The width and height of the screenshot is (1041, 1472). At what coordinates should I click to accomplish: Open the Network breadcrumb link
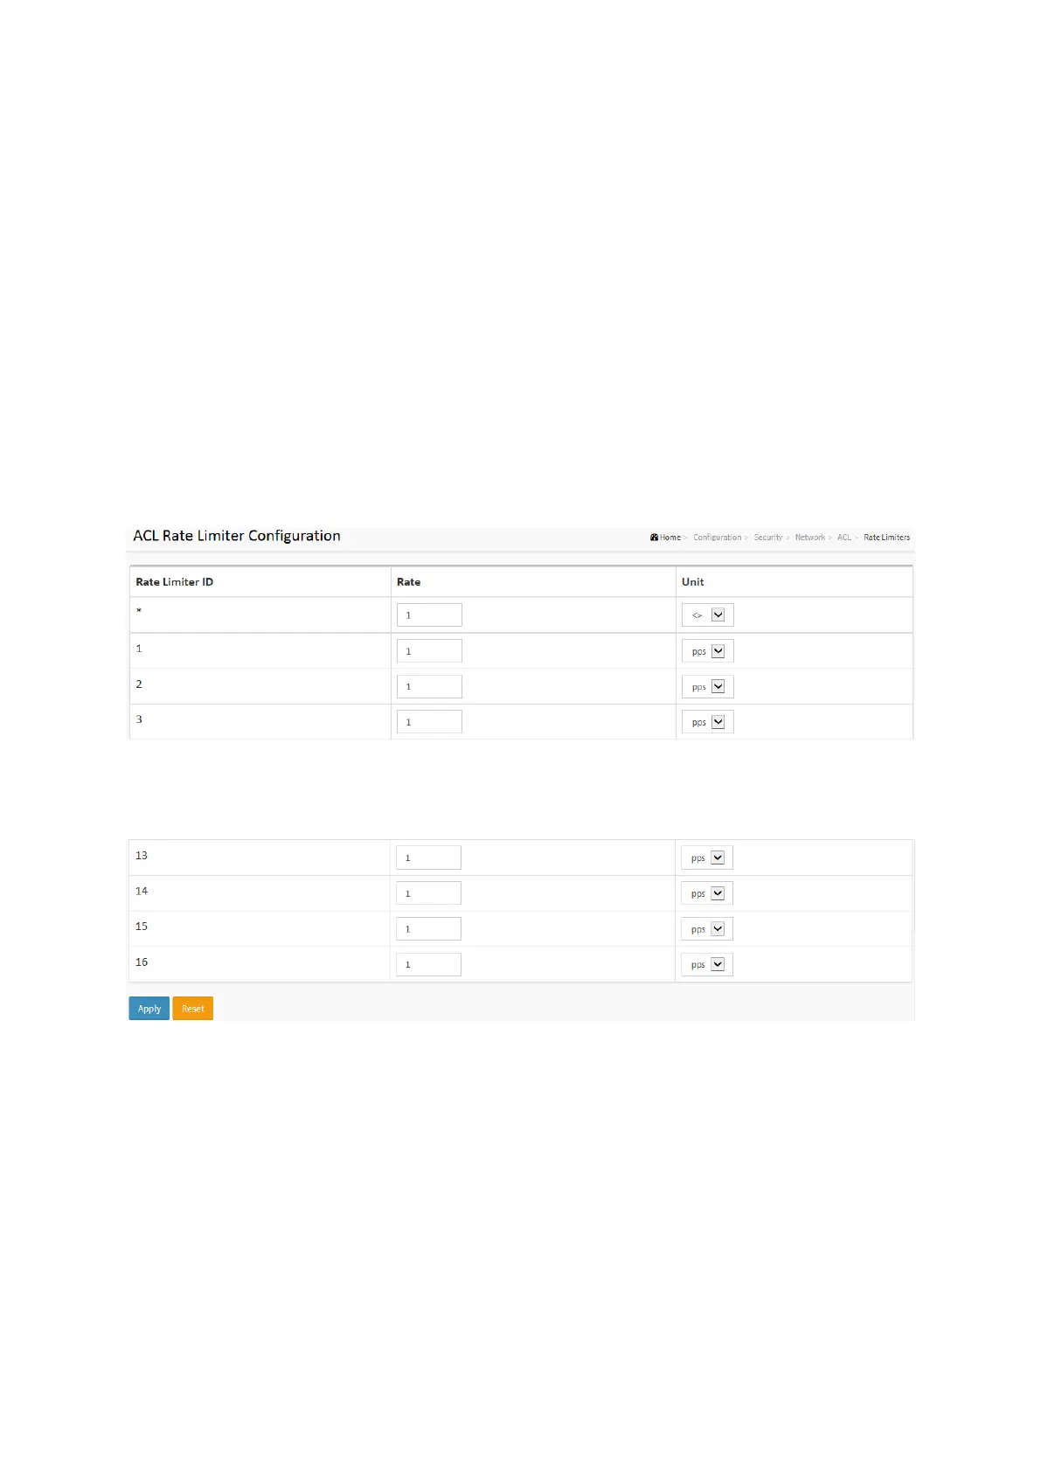[x=810, y=538]
